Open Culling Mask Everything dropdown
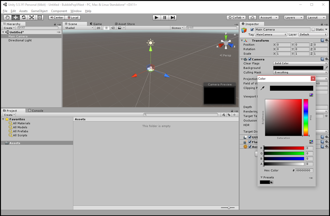The width and height of the screenshot is (330, 216). point(300,72)
